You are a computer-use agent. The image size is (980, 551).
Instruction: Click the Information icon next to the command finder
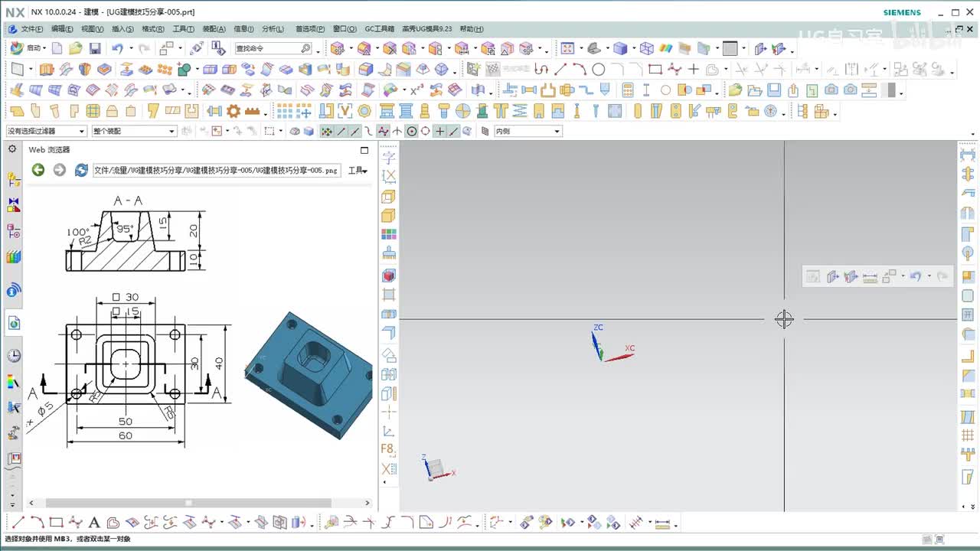click(219, 48)
